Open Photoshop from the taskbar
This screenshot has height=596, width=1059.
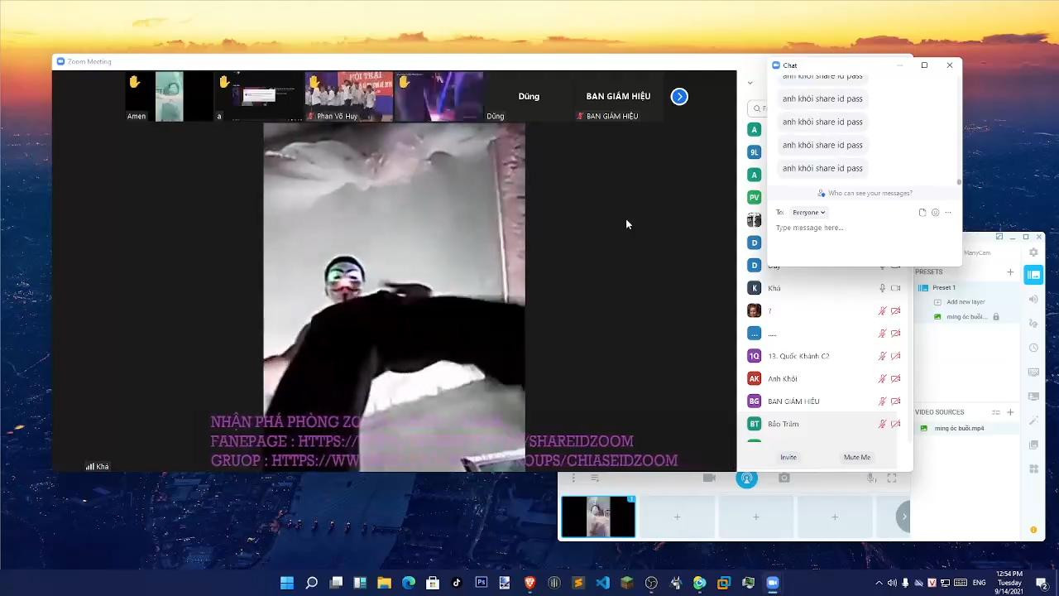pos(481,583)
